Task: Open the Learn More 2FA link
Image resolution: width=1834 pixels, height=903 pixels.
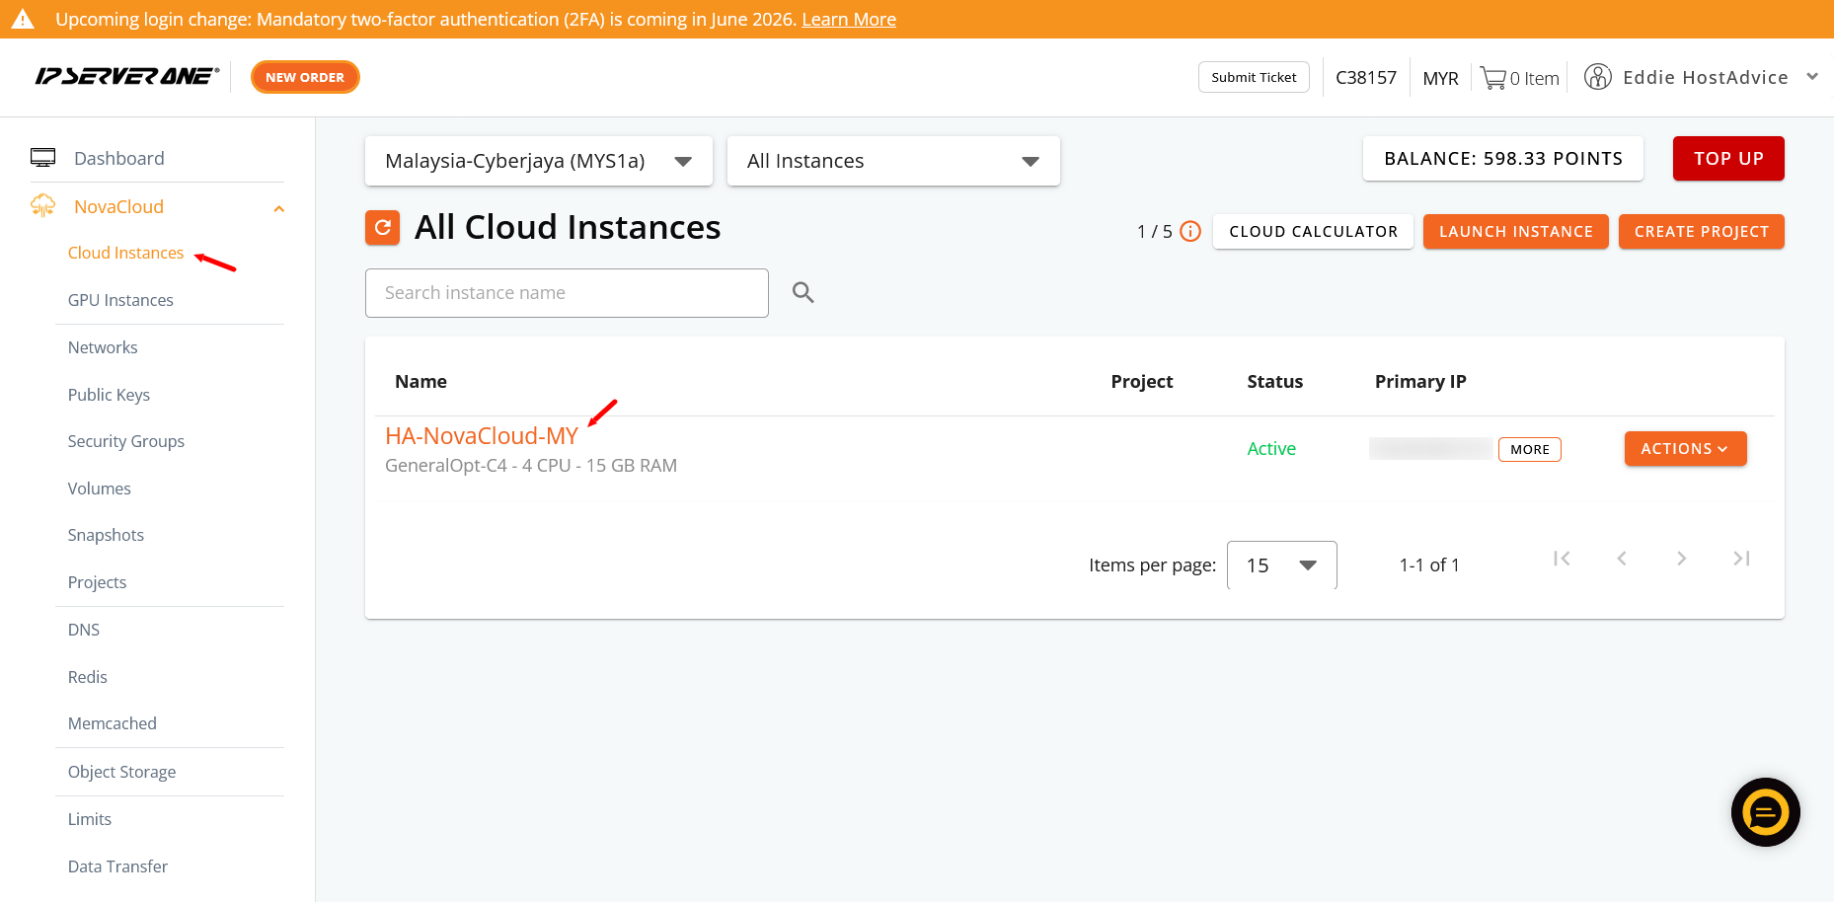Action: (848, 20)
